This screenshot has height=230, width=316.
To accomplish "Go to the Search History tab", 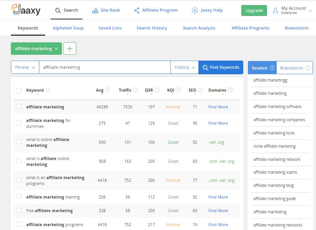I will click(152, 28).
